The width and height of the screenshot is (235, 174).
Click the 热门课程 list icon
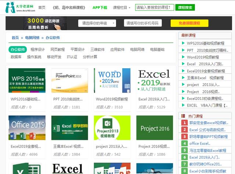(x=183, y=116)
